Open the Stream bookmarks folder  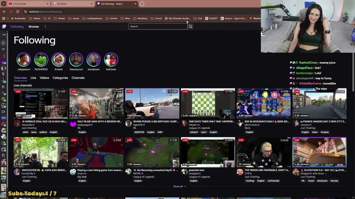click(x=59, y=19)
